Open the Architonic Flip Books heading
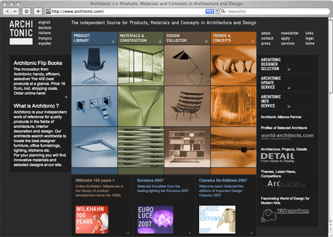 tap(38, 63)
